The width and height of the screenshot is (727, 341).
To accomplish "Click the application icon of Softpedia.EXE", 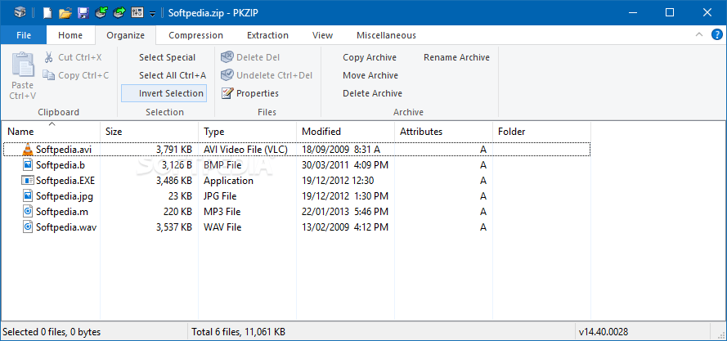I will pyautogui.click(x=28, y=181).
